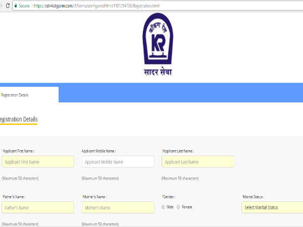Click the Applicant First Name field

(38, 162)
